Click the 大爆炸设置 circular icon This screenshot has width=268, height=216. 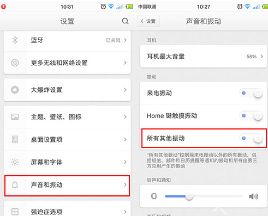click(x=15, y=90)
